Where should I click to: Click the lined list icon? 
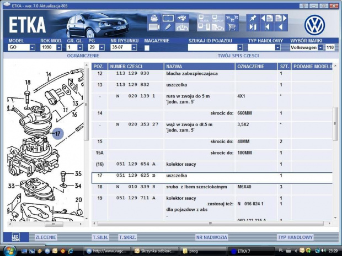(x=154, y=27)
